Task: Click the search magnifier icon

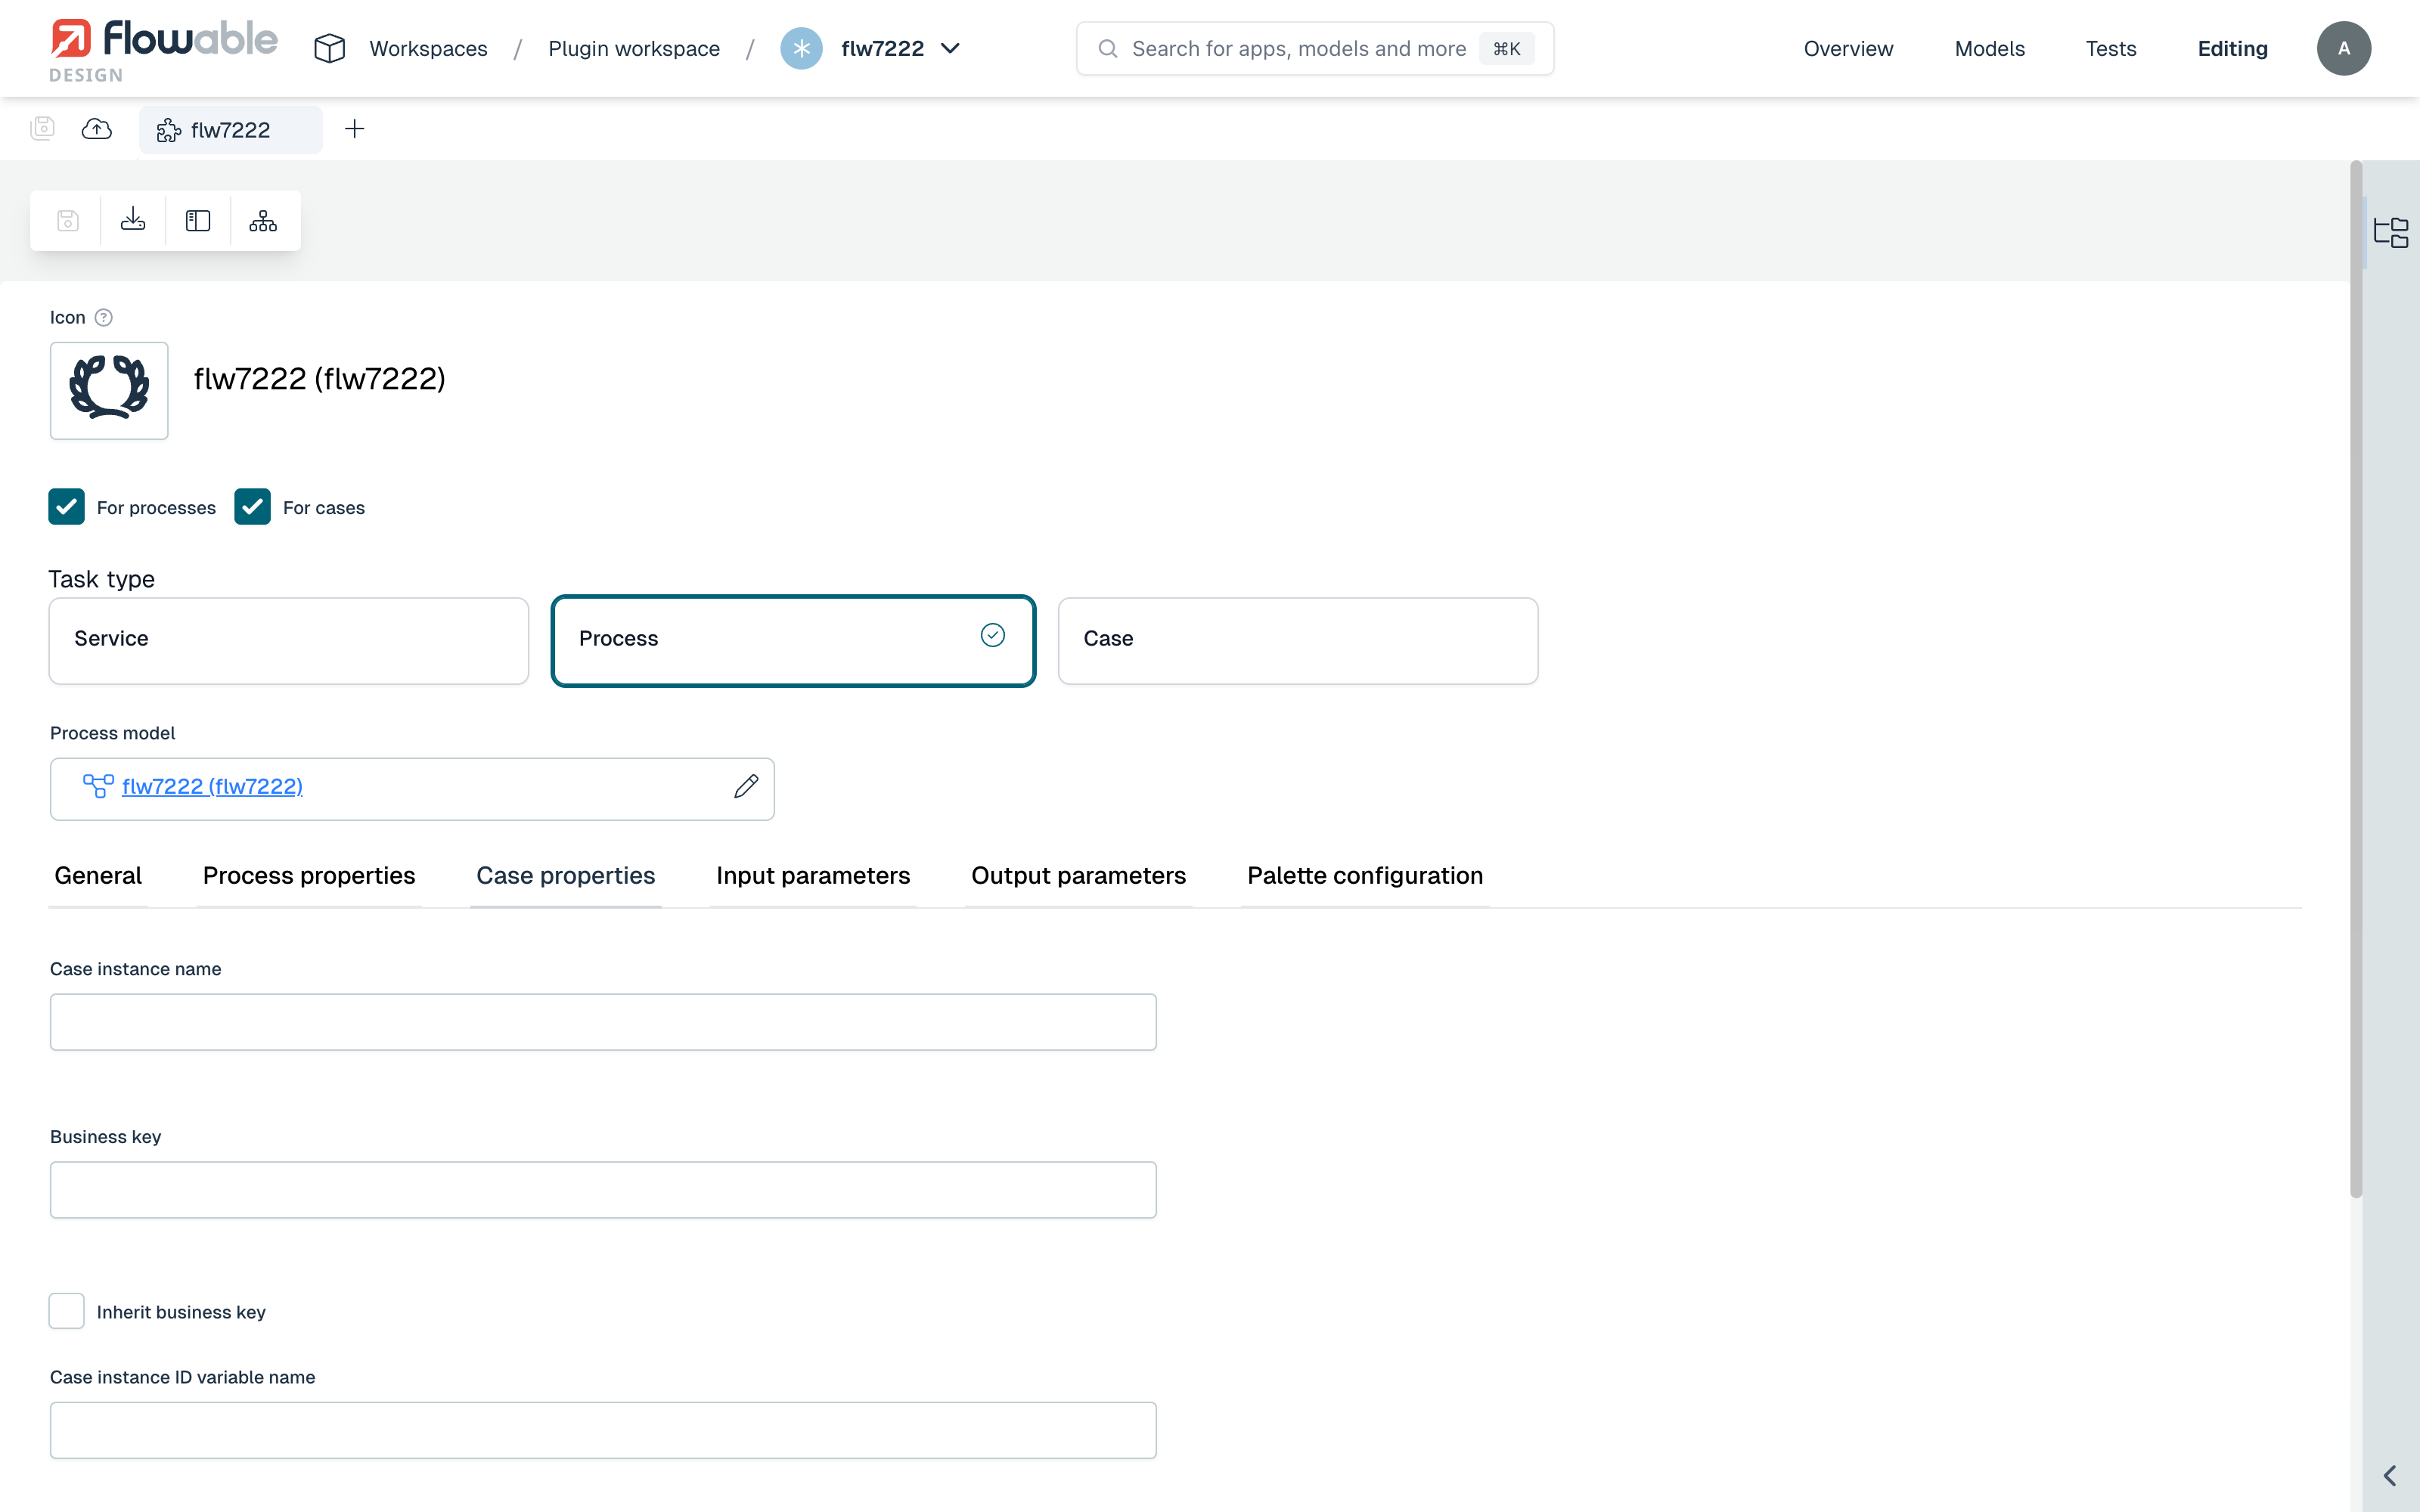Action: click(1107, 48)
